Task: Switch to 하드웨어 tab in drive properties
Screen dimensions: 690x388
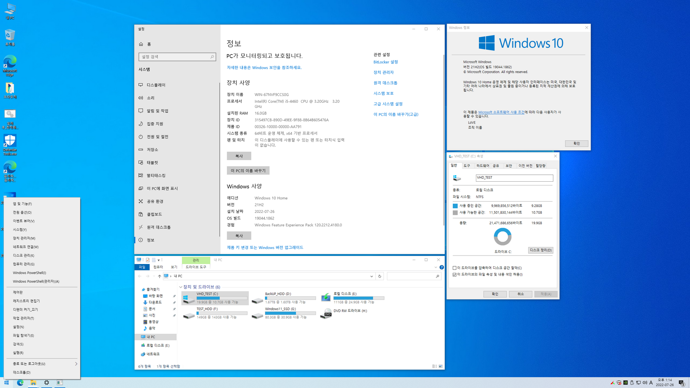Action: [x=482, y=166]
